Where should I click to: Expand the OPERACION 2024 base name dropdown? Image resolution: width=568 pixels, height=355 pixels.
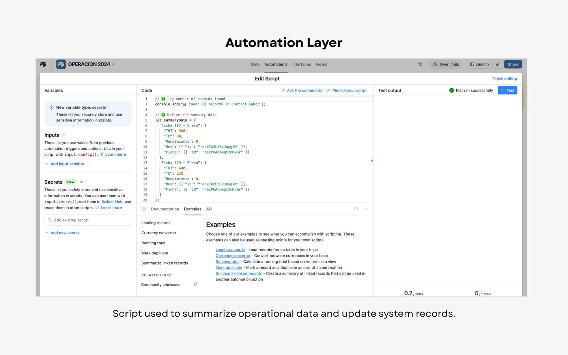tap(114, 64)
